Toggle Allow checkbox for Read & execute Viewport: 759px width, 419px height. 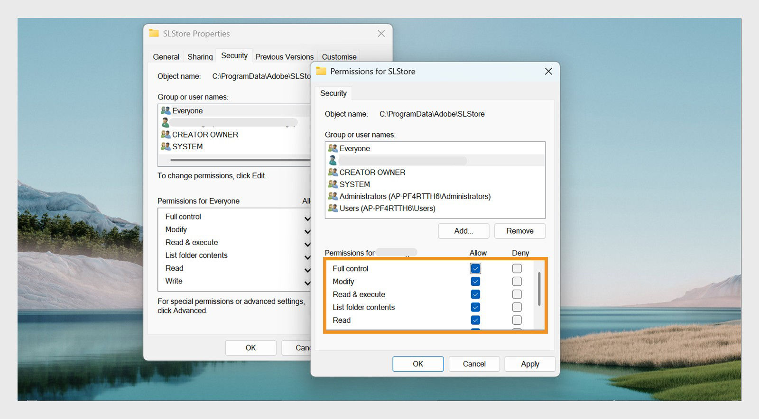click(x=475, y=294)
